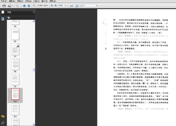Click the create PDF online icon

[9, 6]
